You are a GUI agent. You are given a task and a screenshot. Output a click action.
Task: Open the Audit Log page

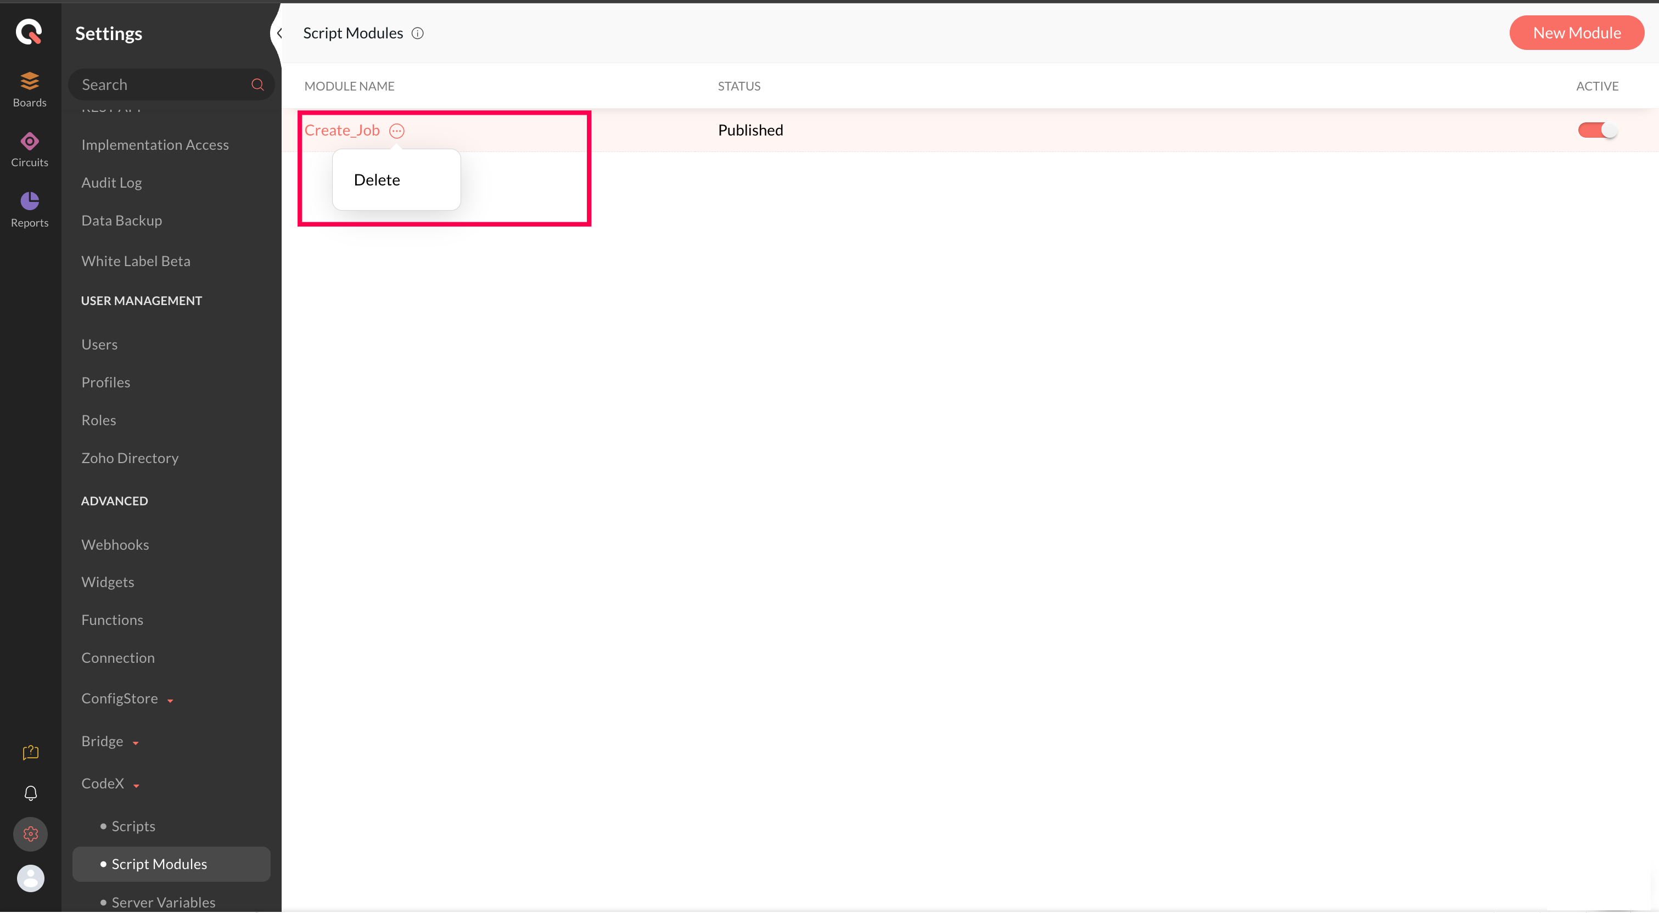[x=111, y=183]
